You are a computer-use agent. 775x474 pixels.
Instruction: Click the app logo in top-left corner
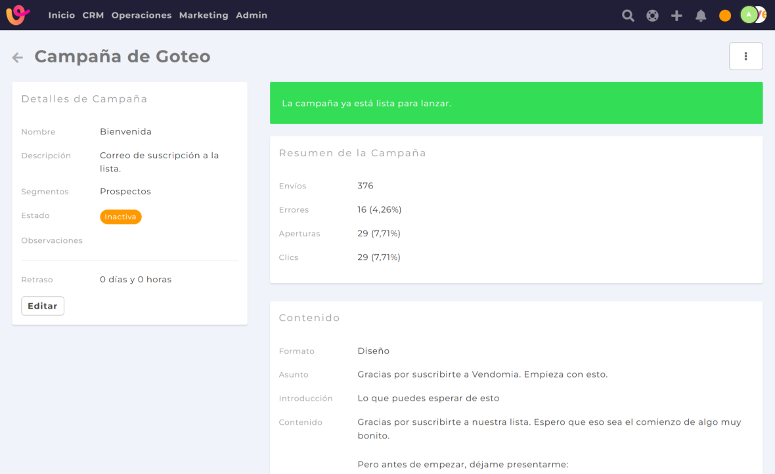(18, 14)
